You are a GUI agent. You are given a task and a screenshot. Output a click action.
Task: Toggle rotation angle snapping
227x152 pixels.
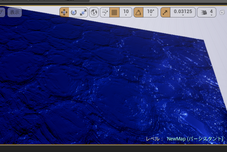[138, 12]
